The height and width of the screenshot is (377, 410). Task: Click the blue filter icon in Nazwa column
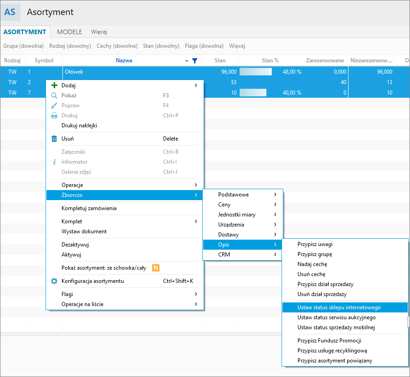195,60
